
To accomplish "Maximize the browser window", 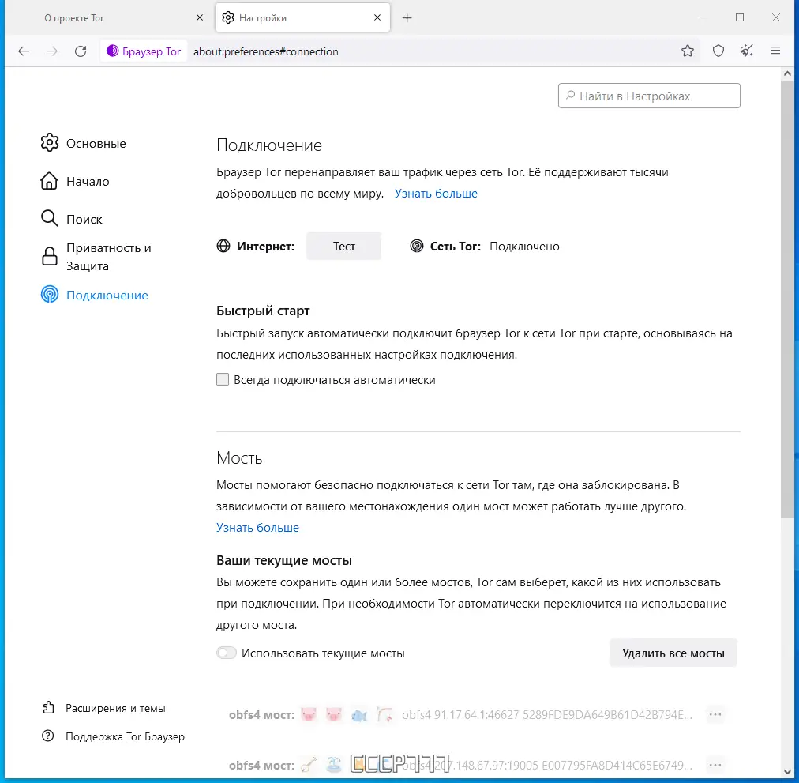I will coord(739,17).
